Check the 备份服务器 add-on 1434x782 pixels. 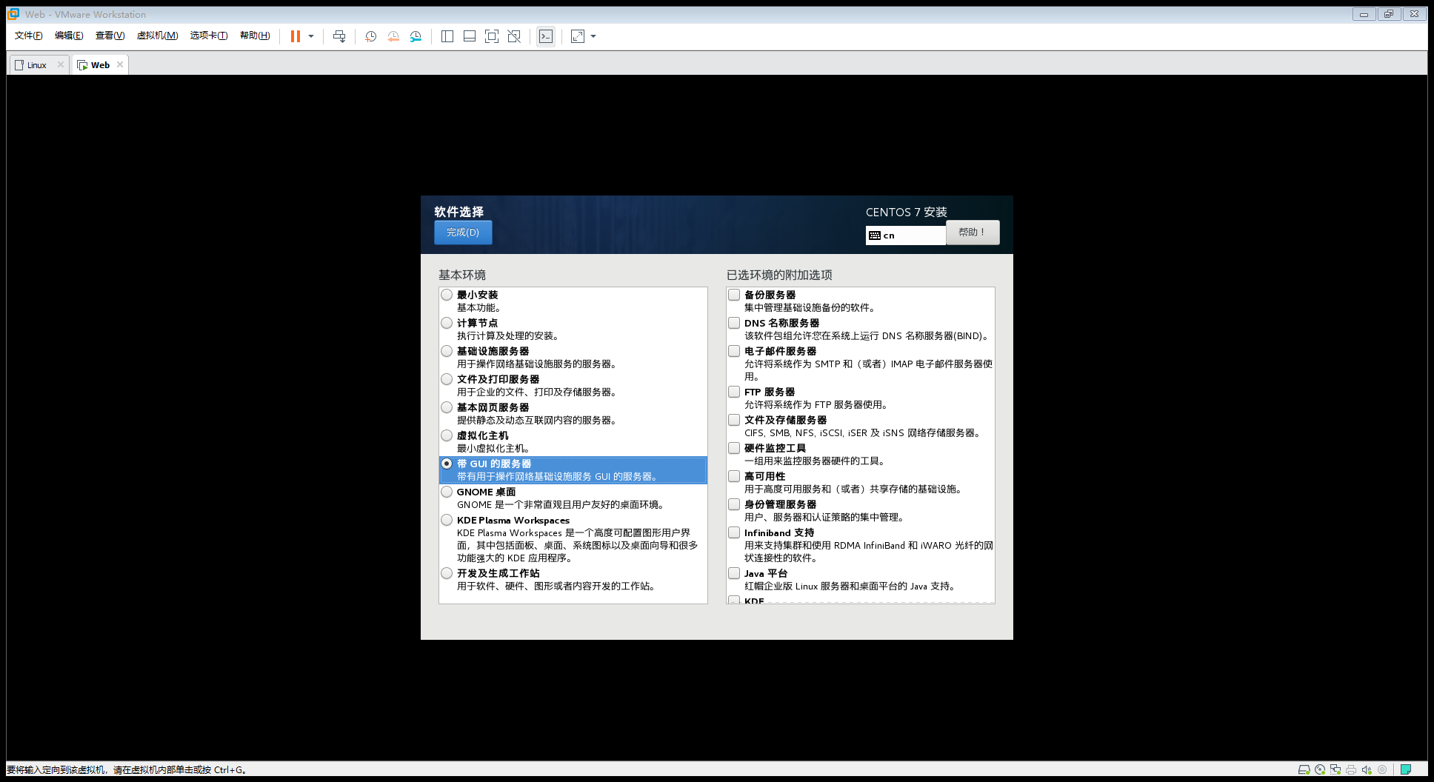(x=734, y=295)
